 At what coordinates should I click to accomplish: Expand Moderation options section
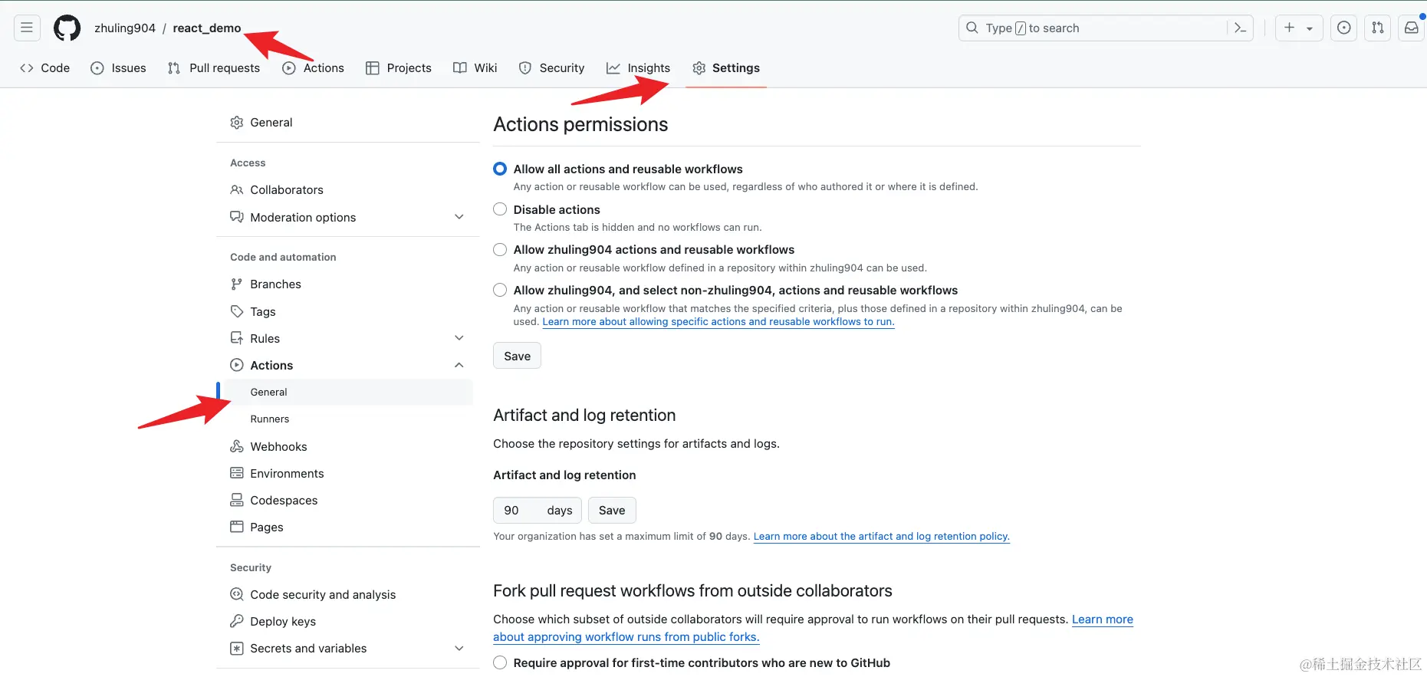pyautogui.click(x=459, y=217)
